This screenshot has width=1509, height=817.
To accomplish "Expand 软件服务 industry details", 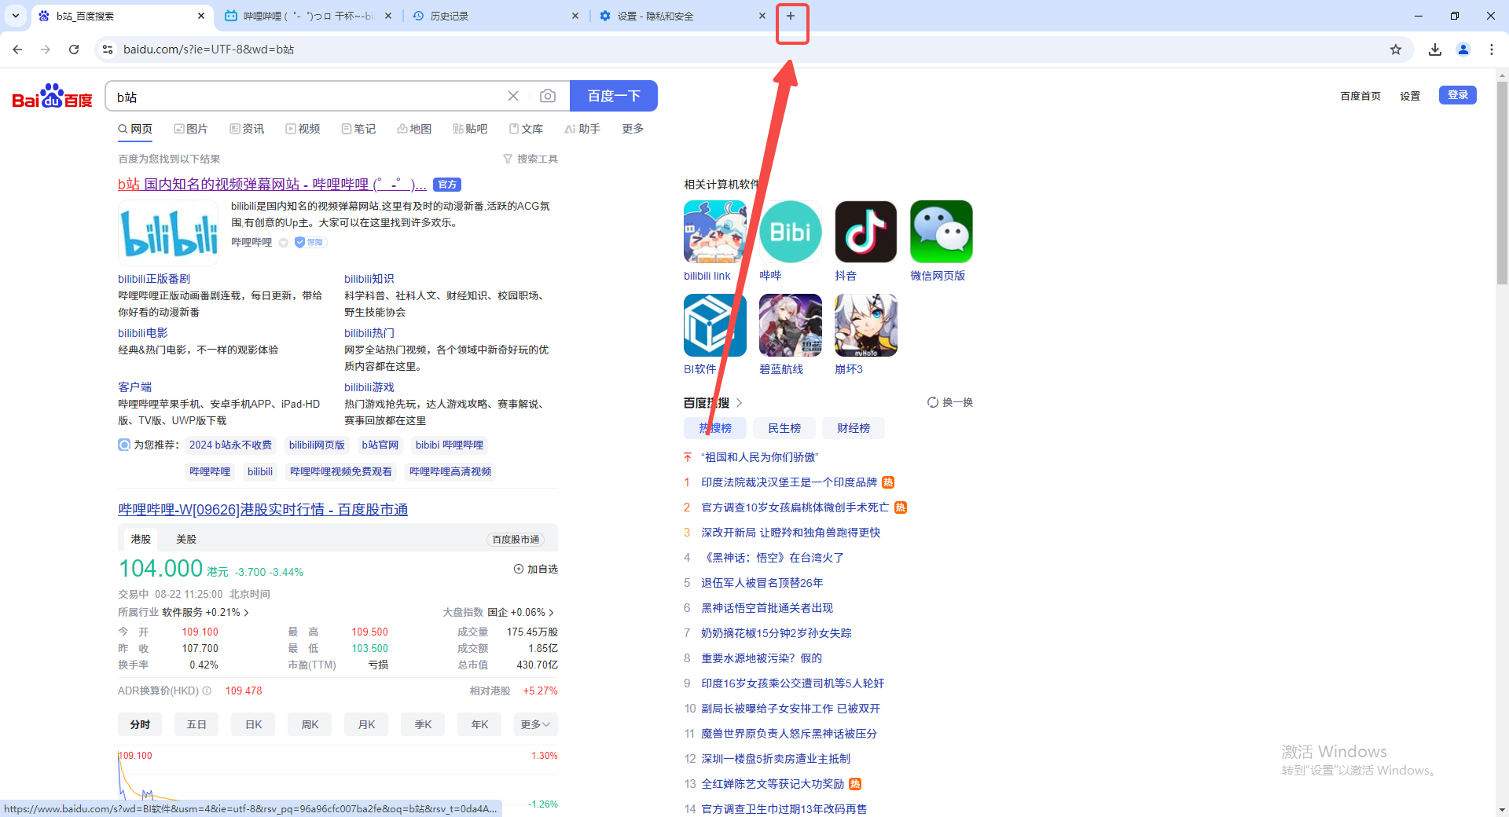I will pyautogui.click(x=206, y=612).
